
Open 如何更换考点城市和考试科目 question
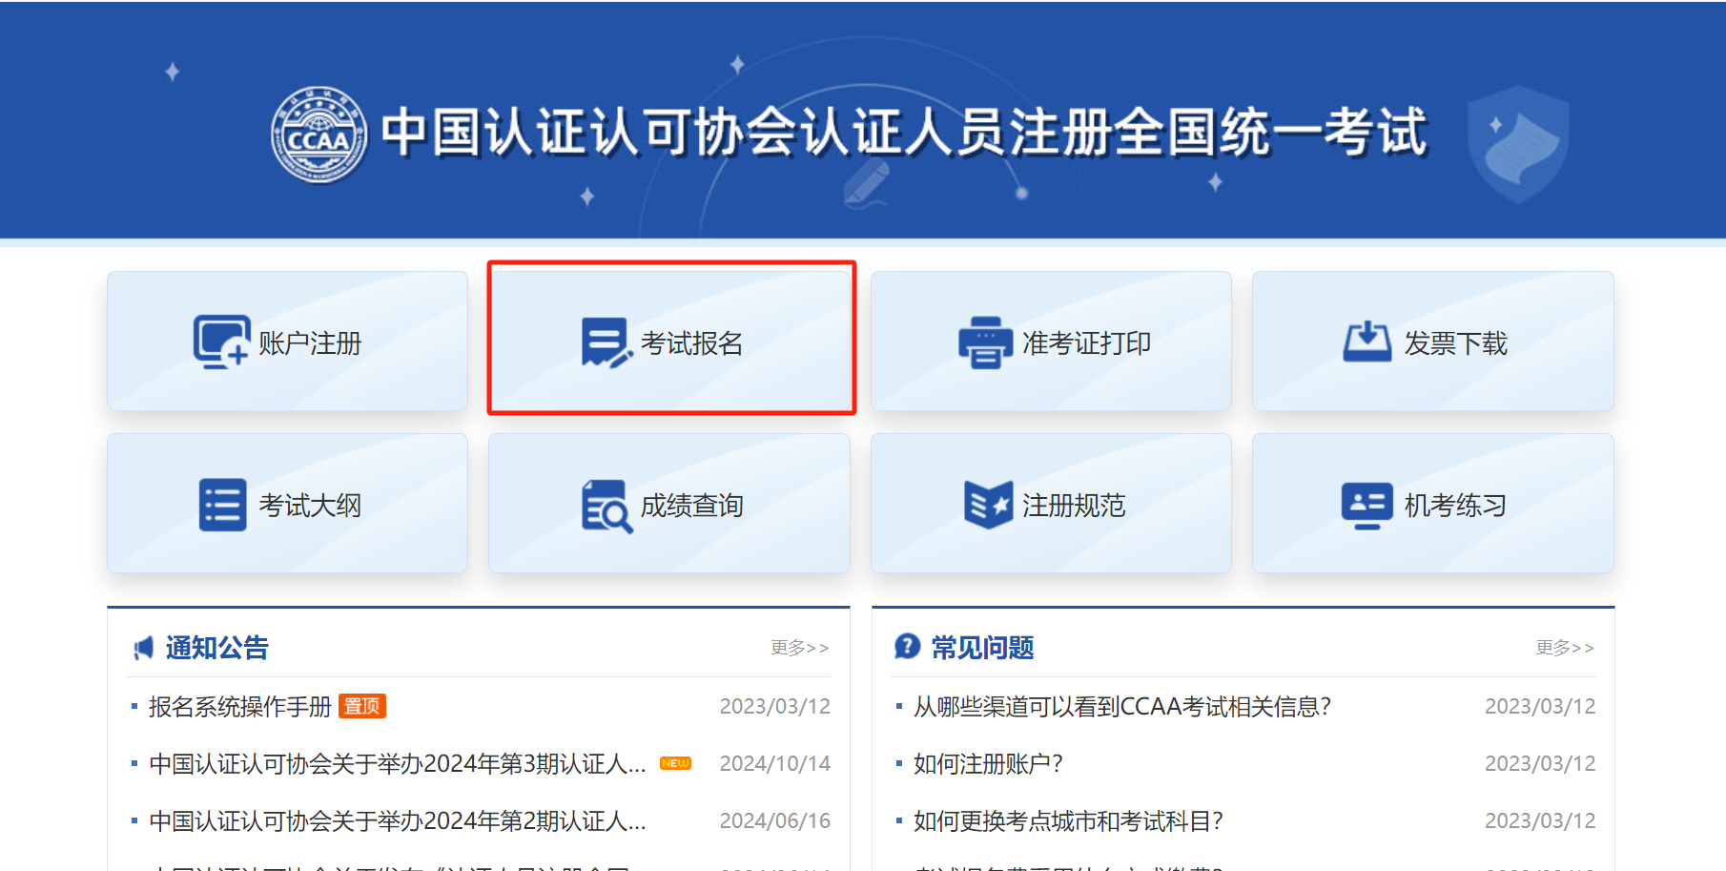coord(1068,821)
